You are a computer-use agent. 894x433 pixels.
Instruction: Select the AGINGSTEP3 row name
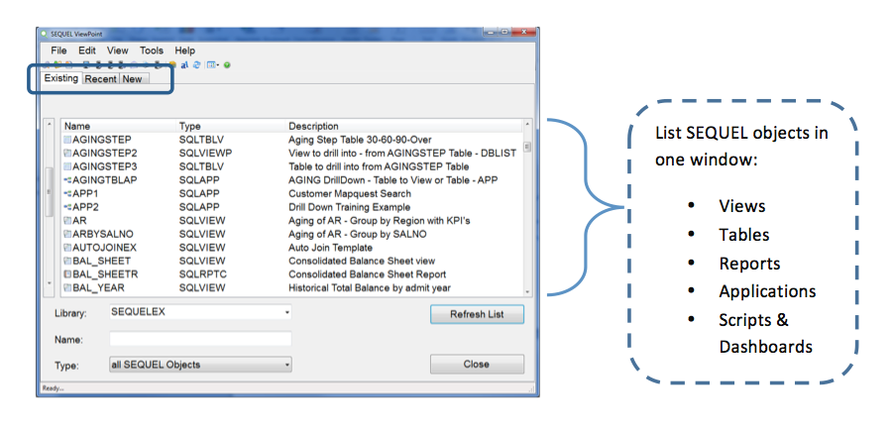[x=105, y=166]
